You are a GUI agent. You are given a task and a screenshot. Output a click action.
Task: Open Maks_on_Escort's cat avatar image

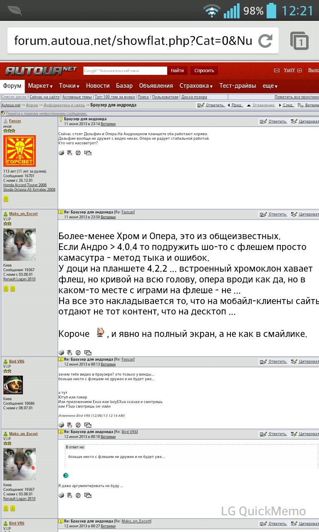click(19, 244)
